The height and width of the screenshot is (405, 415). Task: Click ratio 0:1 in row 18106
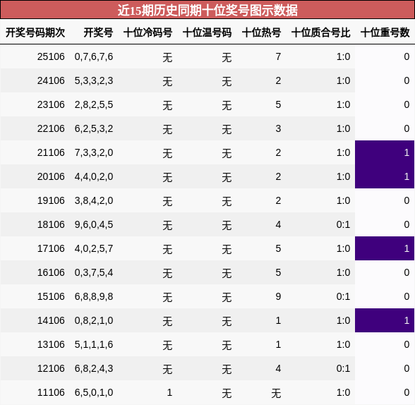pos(343,224)
